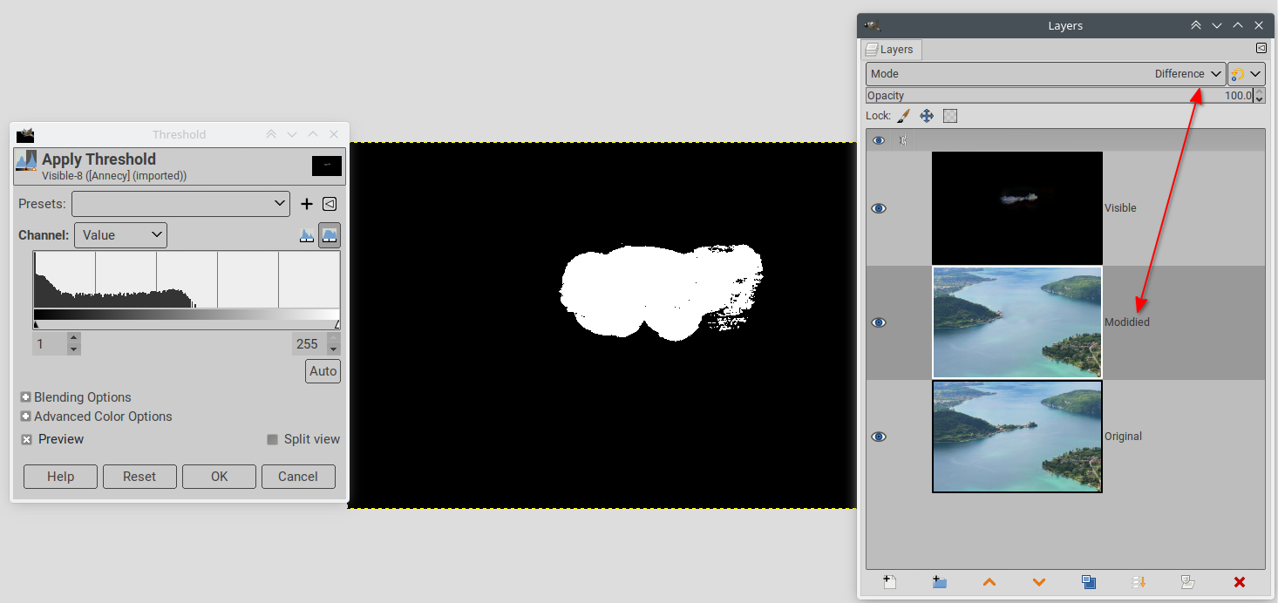Viewport: 1278px width, 603px height.
Task: Lock pixels using the paintbrush icon
Action: point(903,116)
